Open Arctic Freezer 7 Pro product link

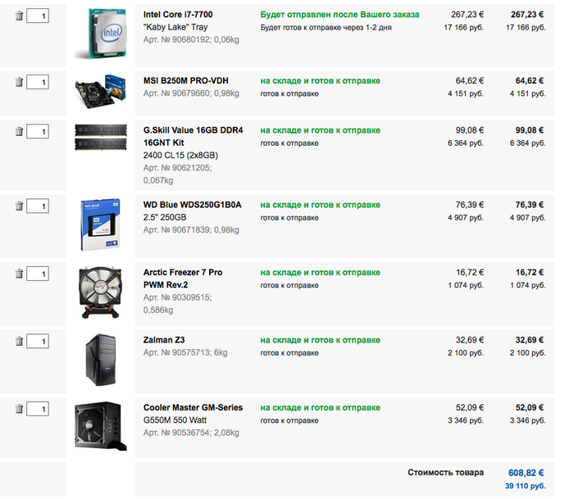[x=183, y=279]
